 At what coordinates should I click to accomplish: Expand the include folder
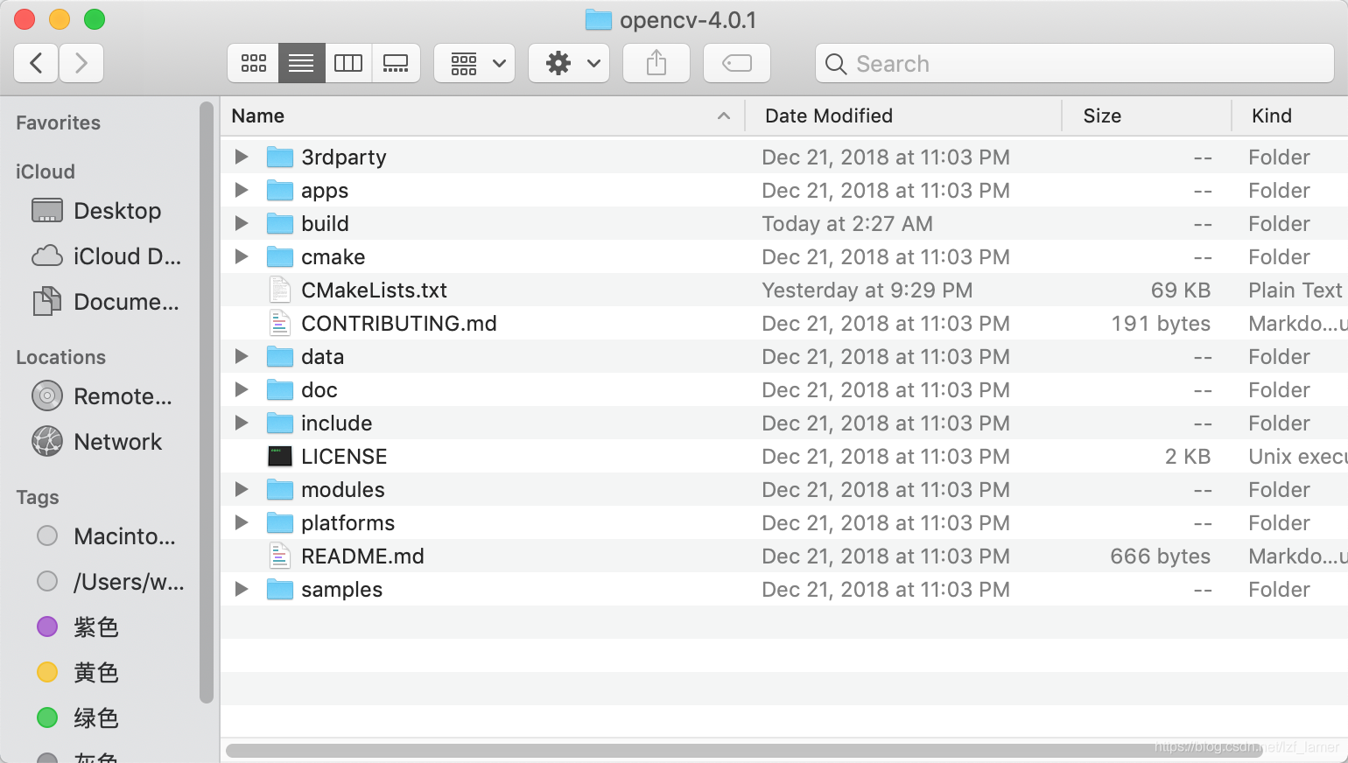click(x=242, y=423)
